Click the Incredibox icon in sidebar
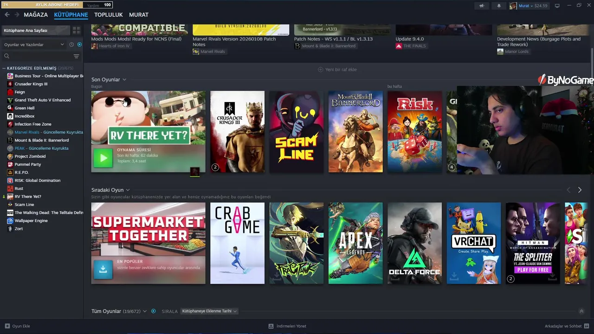This screenshot has height=334, width=594. pyautogui.click(x=10, y=116)
